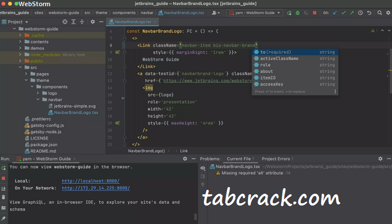Viewport: 392px width, 224px height.
Task: Pin the Run tab with the pin icon
Action: pyautogui.click(x=3, y=218)
